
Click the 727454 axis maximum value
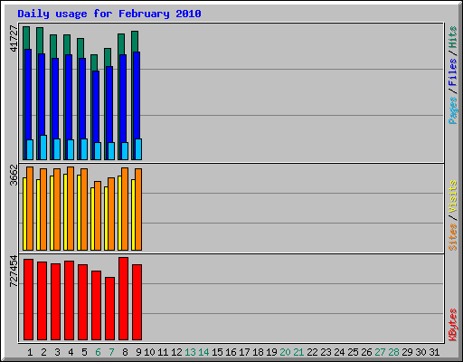coord(14,271)
